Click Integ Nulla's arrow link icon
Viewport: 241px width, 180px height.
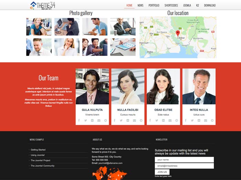coord(212,120)
